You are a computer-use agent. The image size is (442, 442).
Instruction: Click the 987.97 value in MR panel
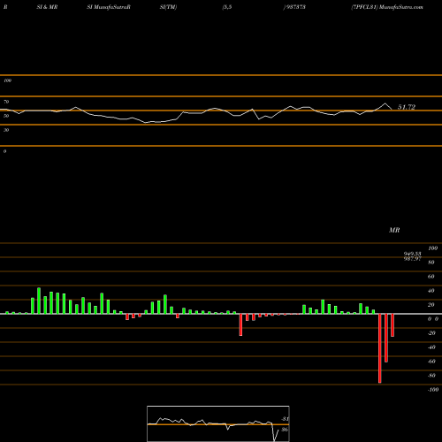pyautogui.click(x=413, y=258)
